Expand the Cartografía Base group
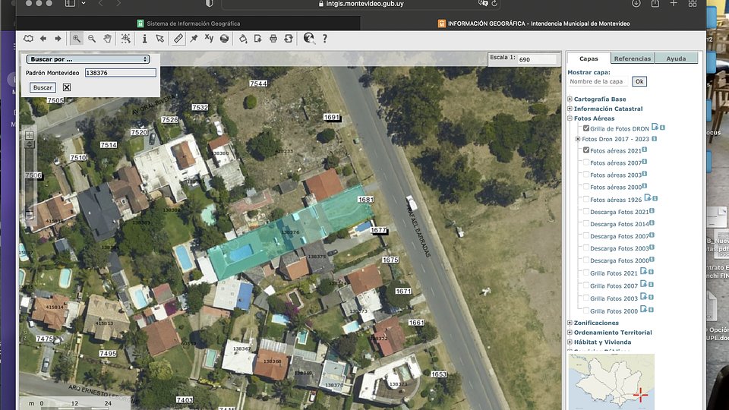729x410 pixels. click(x=570, y=99)
